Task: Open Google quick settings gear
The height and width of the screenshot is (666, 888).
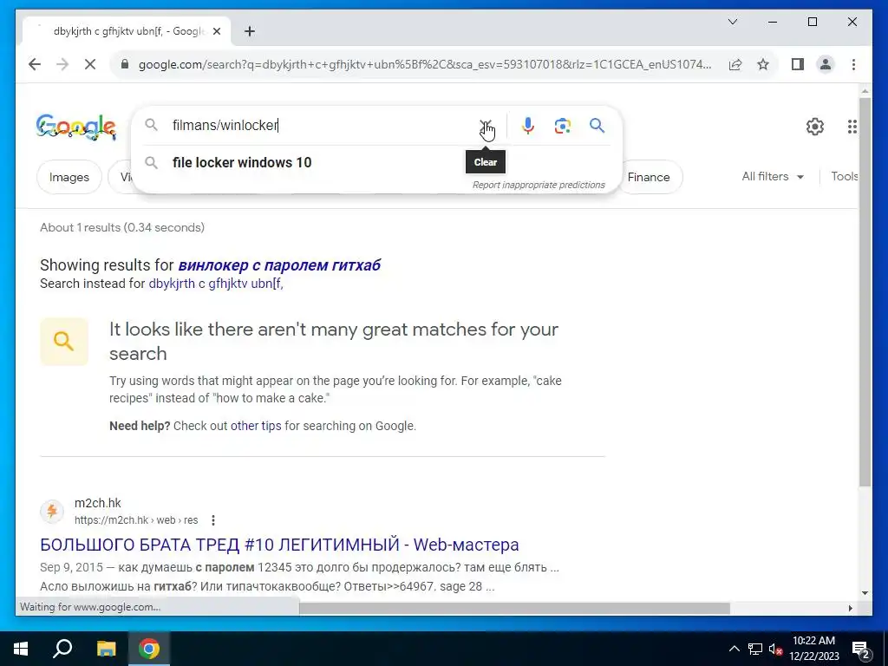Action: click(814, 127)
